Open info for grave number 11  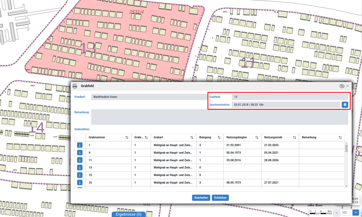coord(80,160)
